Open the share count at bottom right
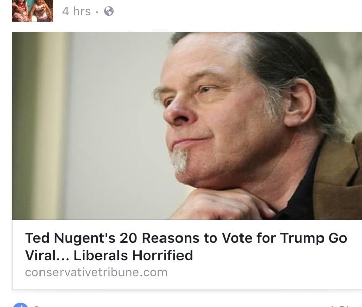The width and height of the screenshot is (362, 307). tap(344, 306)
